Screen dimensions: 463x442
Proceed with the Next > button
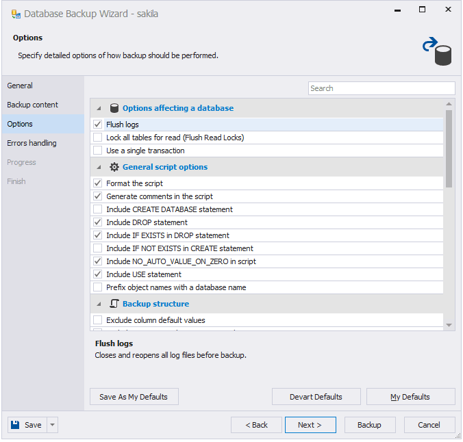[x=310, y=425]
